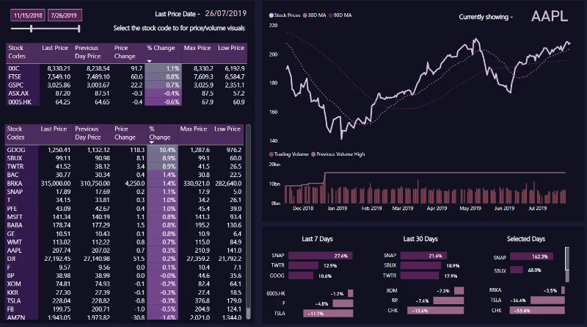This screenshot has width=587, height=327.
Task: Click CHK -55.8% bar in Selected Days
Action: 538,311
